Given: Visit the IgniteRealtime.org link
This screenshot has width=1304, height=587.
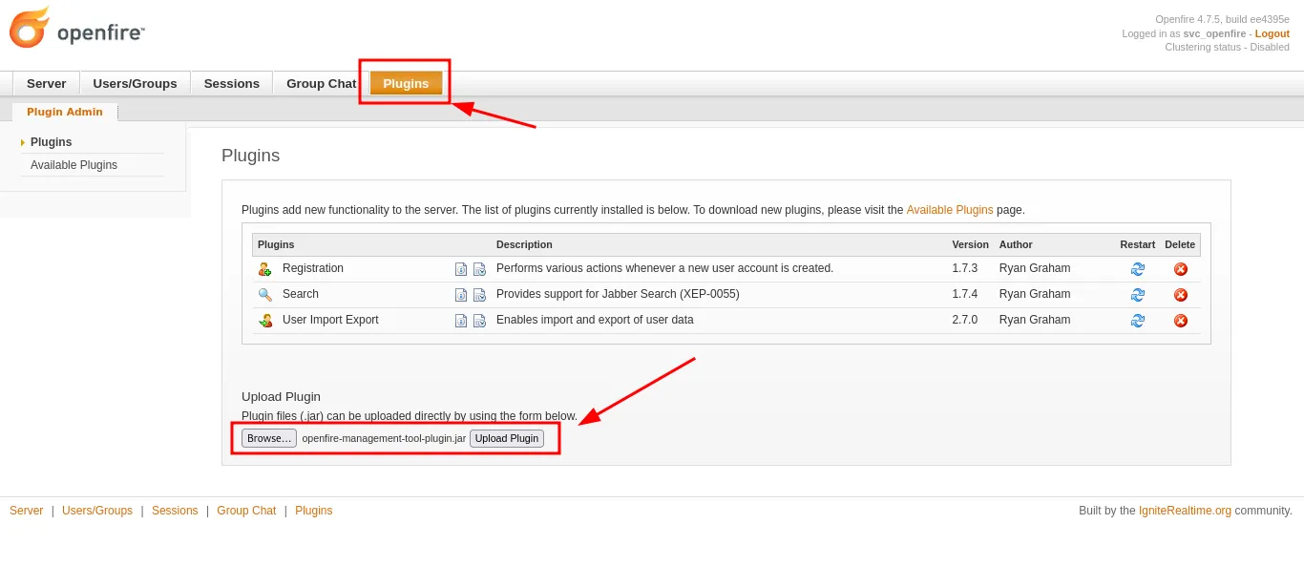Looking at the screenshot, I should [x=1185, y=511].
